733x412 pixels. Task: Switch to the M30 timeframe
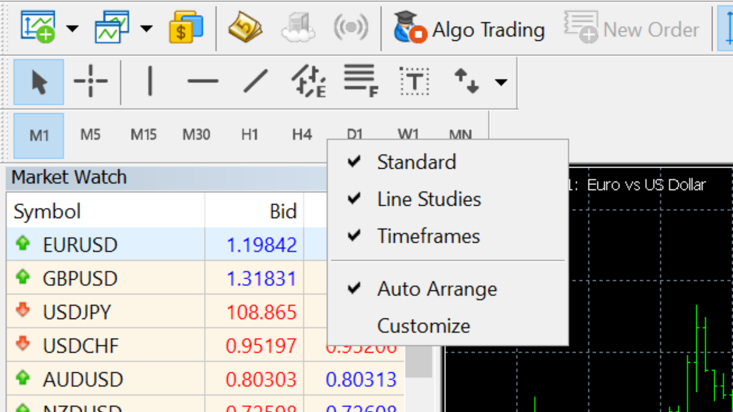pyautogui.click(x=196, y=135)
